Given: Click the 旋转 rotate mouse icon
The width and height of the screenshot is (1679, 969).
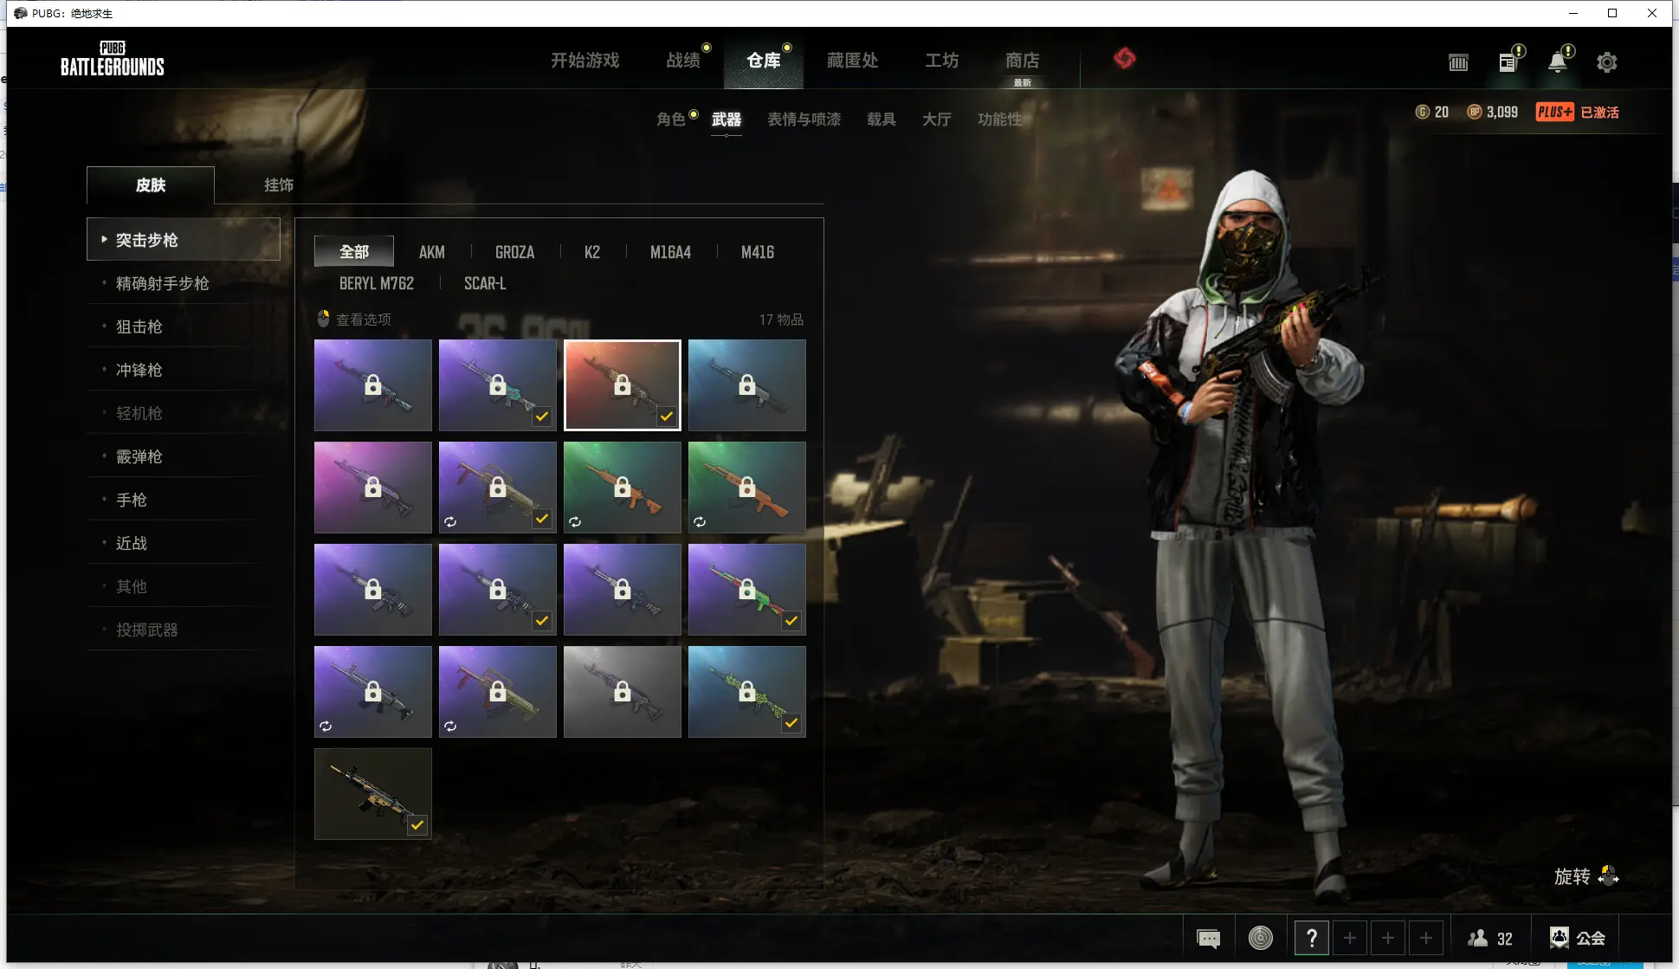Looking at the screenshot, I should (x=1609, y=875).
